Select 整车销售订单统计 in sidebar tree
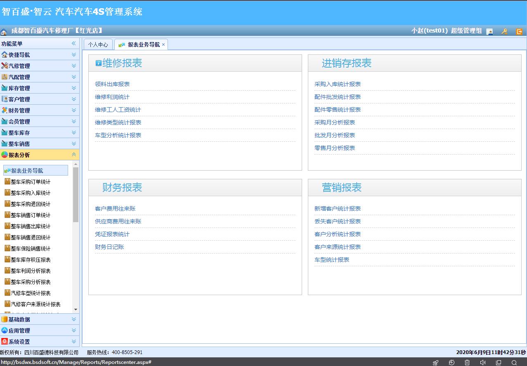Viewport: 527px width, 366px height. pyautogui.click(x=31, y=215)
